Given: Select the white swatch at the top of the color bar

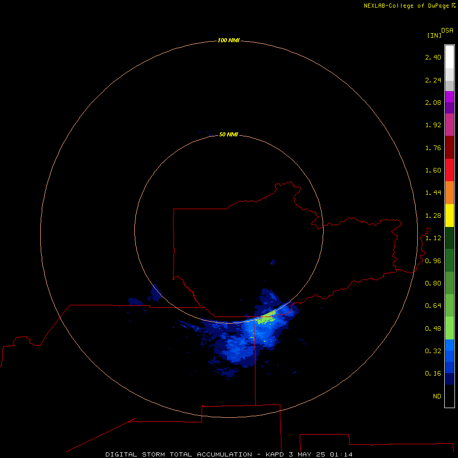Looking at the screenshot, I should [x=449, y=57].
